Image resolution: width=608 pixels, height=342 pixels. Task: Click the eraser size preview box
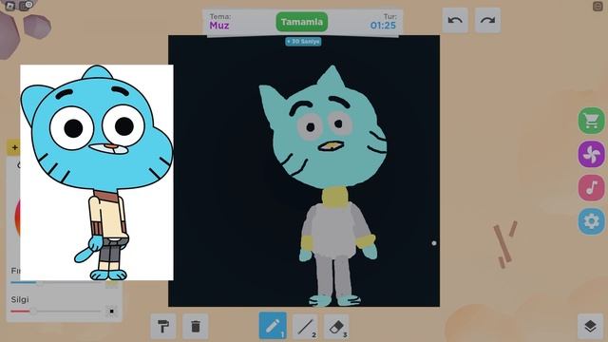pyautogui.click(x=112, y=311)
